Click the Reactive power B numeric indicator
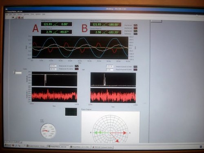The image size is (204, 153). [x=110, y=70]
